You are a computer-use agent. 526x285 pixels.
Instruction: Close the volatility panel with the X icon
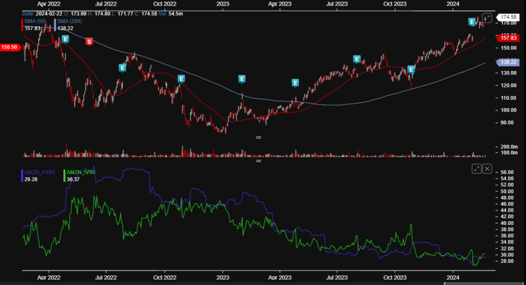pos(487,168)
